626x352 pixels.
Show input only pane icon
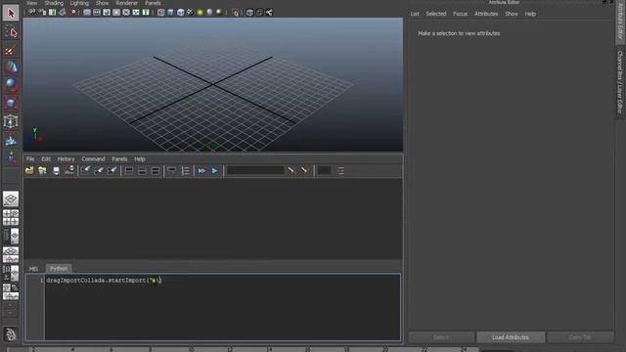142,171
